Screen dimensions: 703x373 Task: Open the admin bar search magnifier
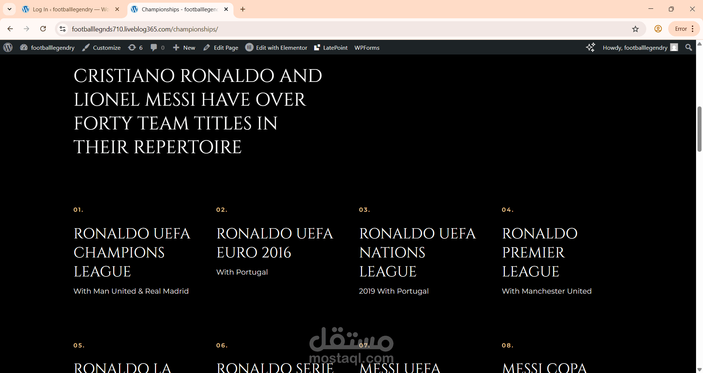689,48
